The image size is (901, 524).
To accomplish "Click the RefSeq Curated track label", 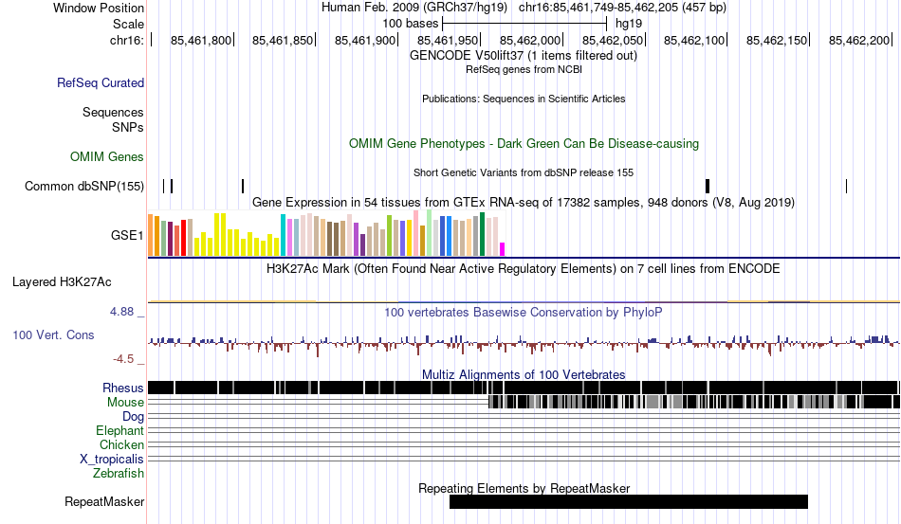I will (x=101, y=82).
